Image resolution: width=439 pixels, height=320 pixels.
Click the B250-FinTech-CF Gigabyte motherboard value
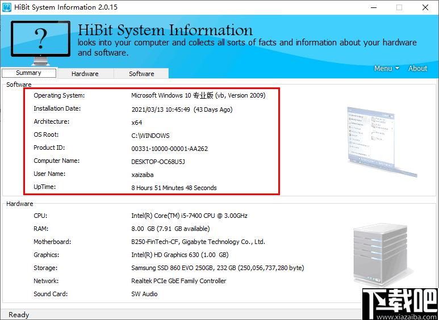click(x=198, y=242)
